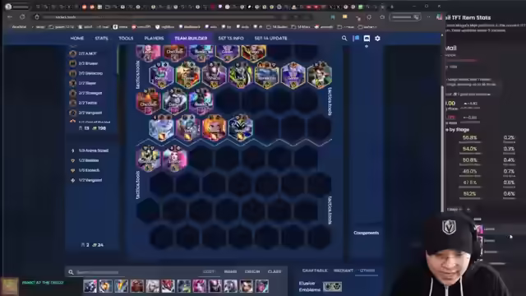Reload the page with browser refresh icon
Image resolution: width=526 pixels, height=296 pixels.
coord(22,16)
